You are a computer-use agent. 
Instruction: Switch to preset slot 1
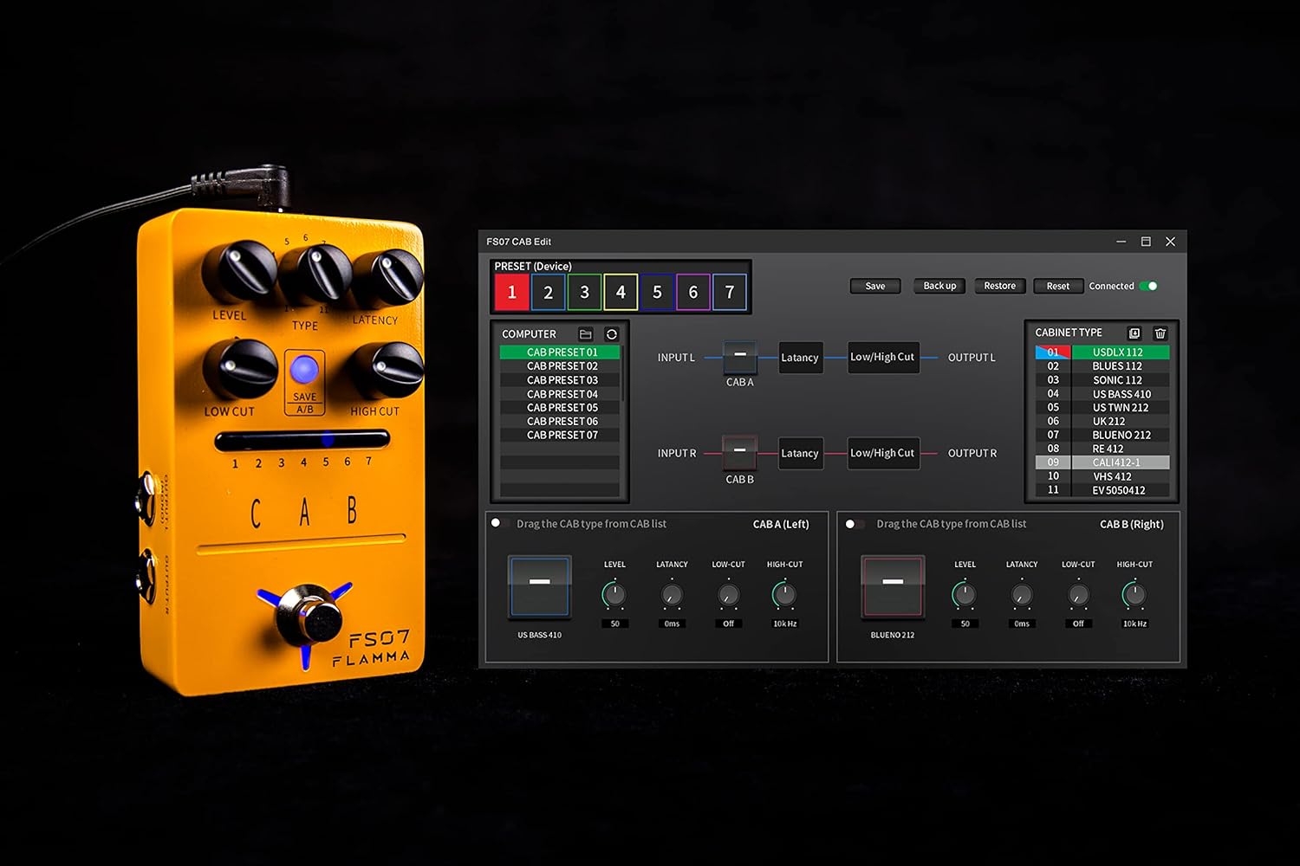point(511,292)
